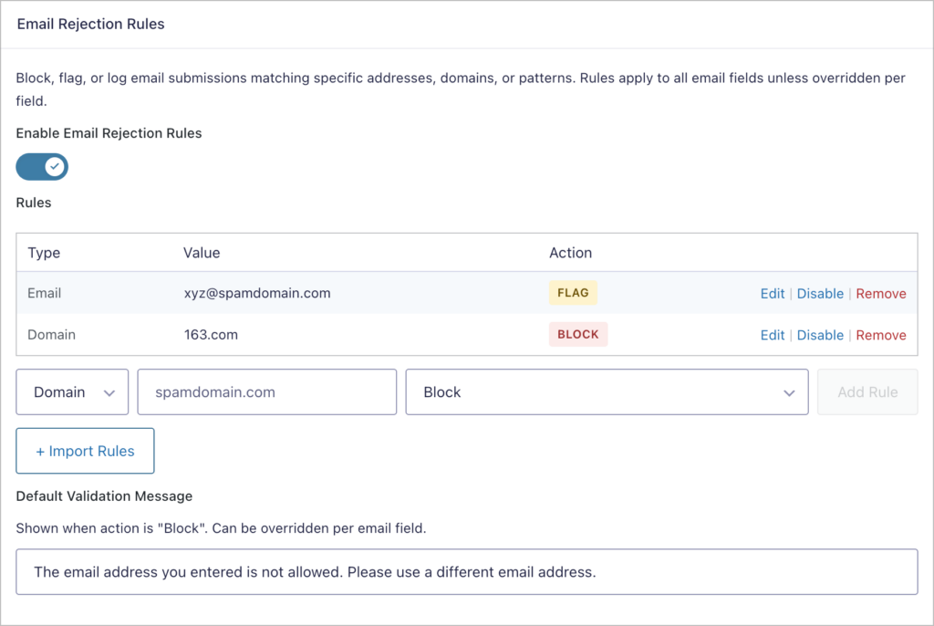Viewport: 934px width, 626px height.
Task: Disable the xyz@spamdomain.com rule
Action: pyautogui.click(x=820, y=293)
